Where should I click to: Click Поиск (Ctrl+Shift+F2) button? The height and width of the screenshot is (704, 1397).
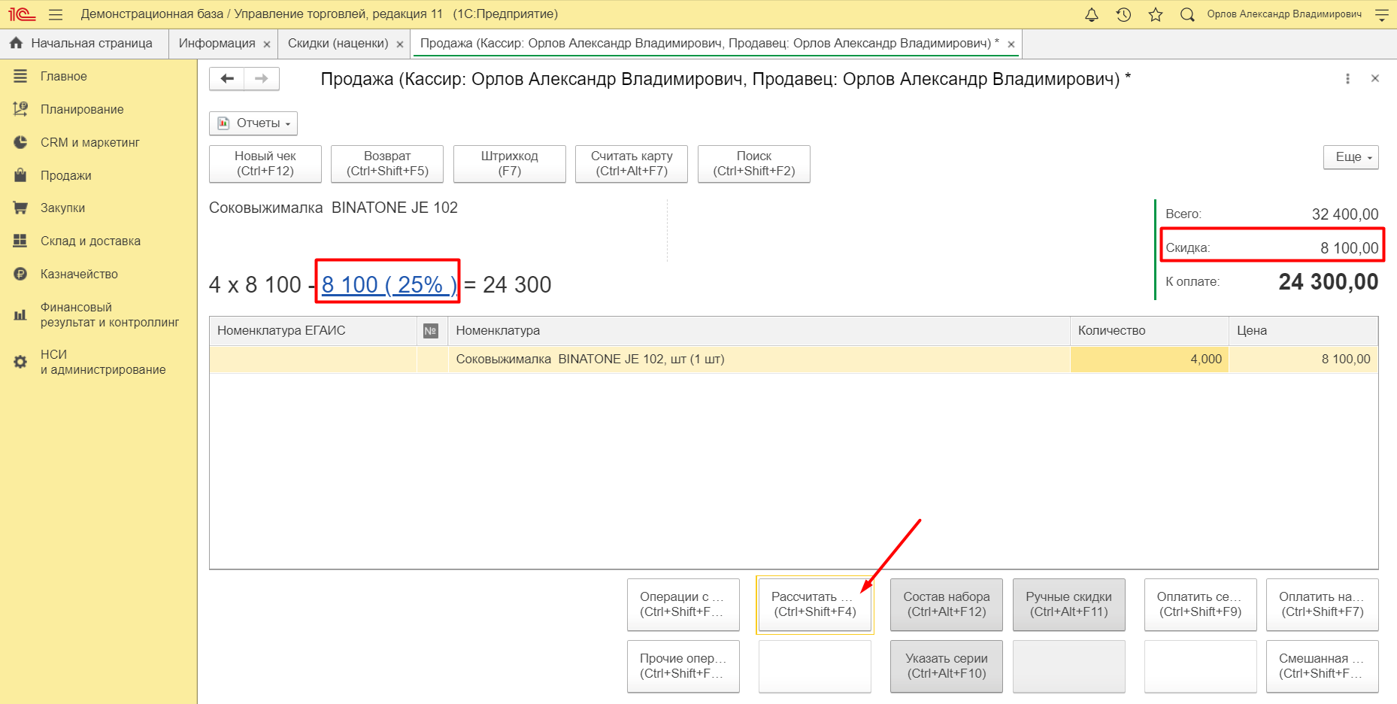pos(754,164)
